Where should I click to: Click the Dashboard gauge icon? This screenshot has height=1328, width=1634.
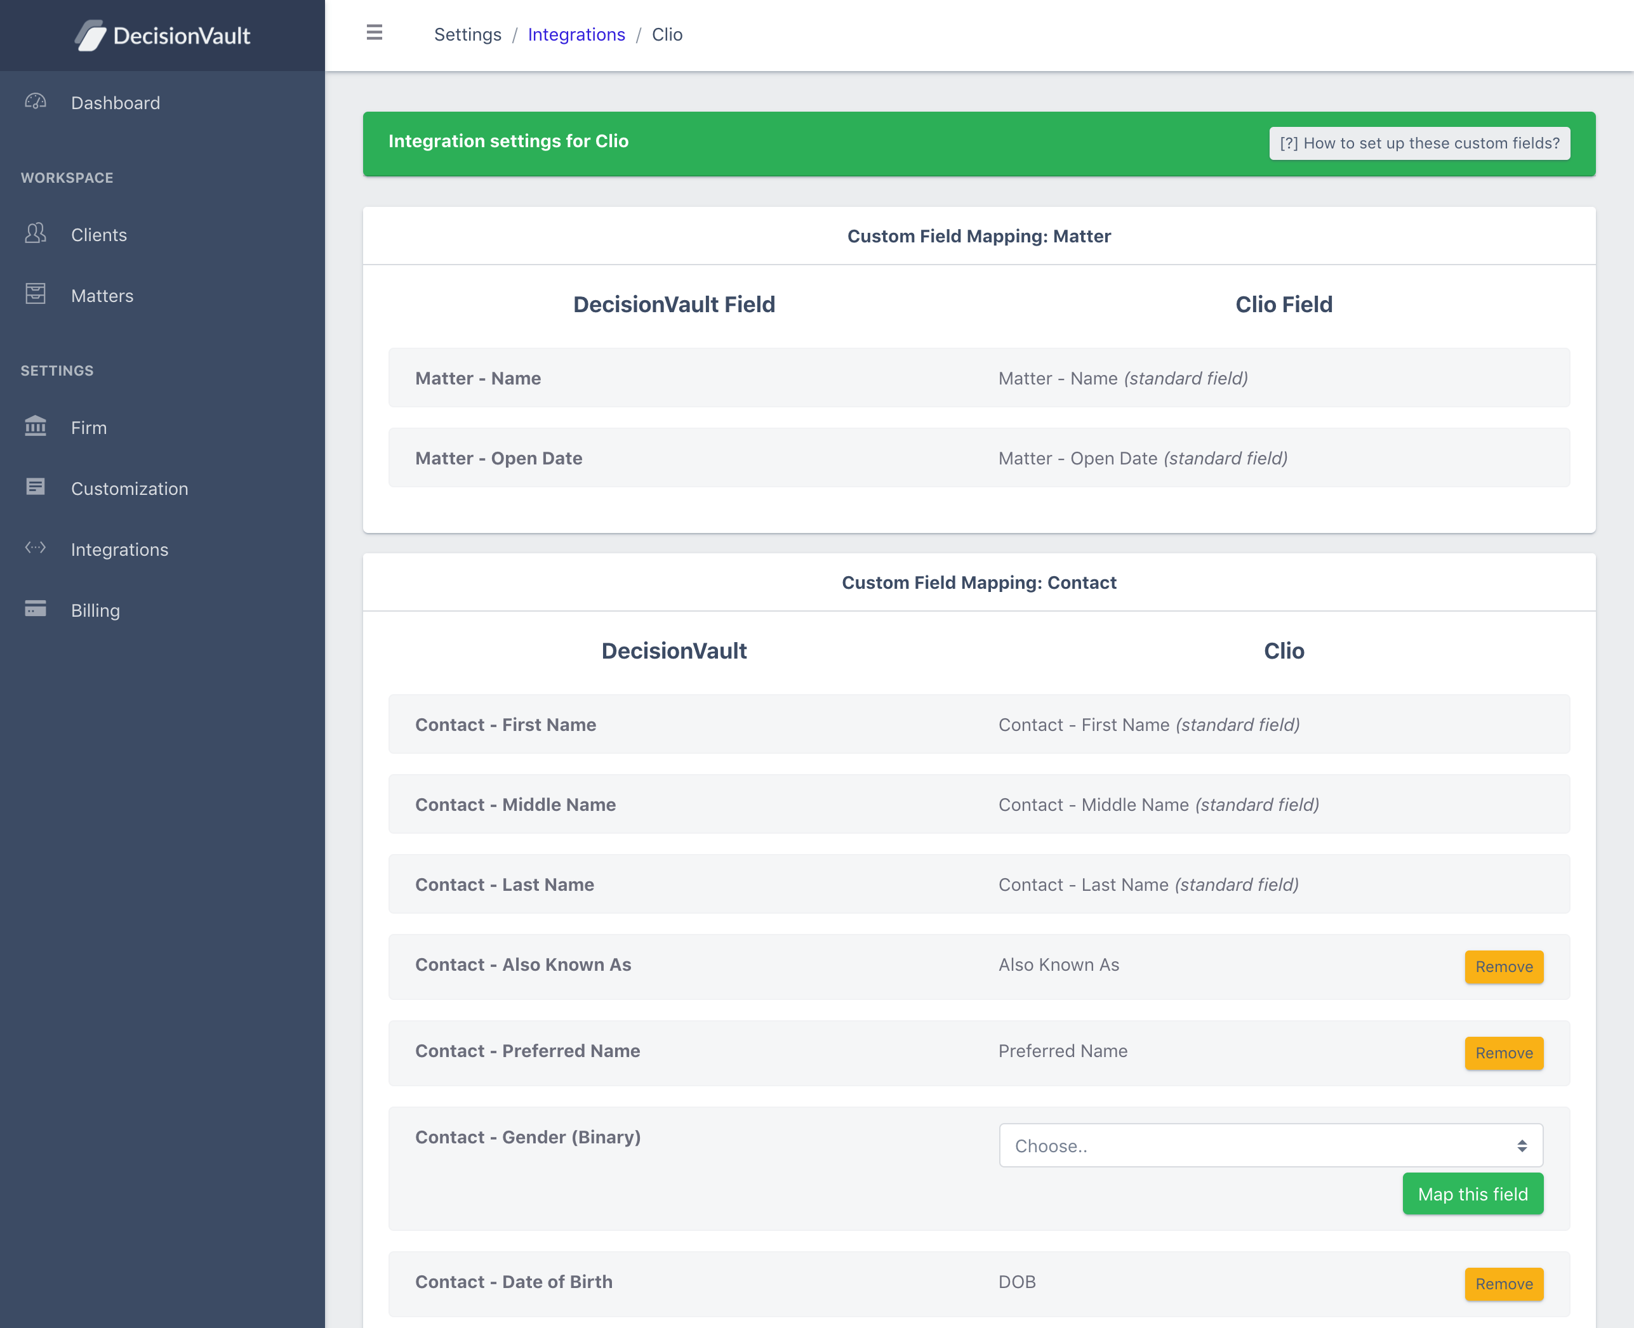coord(35,102)
